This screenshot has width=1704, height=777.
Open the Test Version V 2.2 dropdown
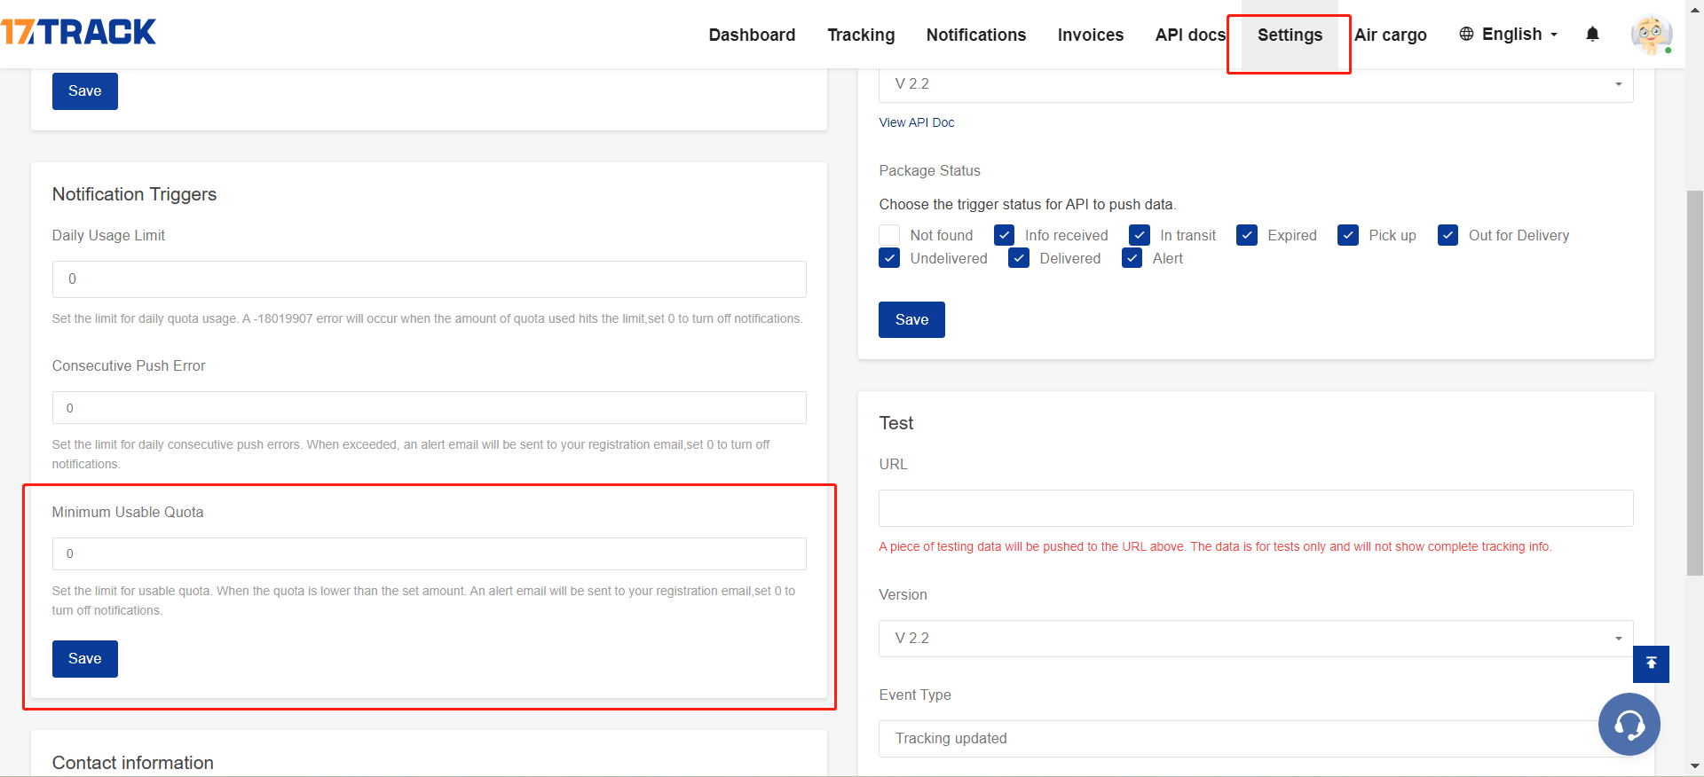point(1255,639)
